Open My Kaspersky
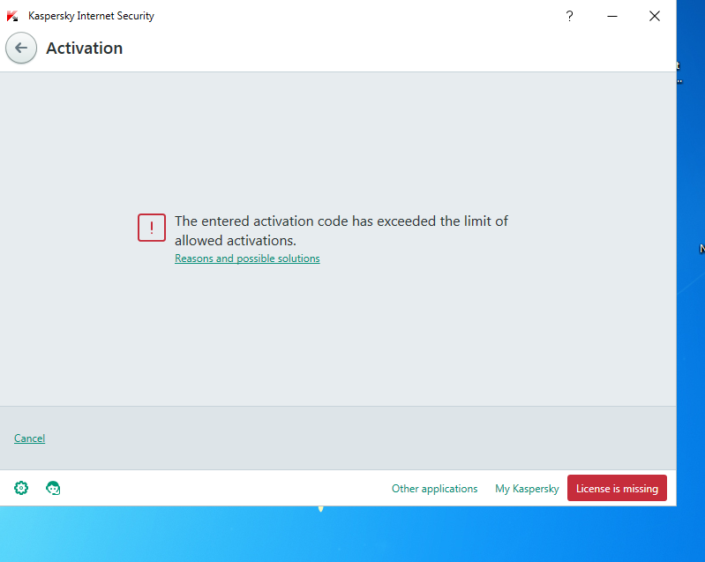705x562 pixels. (x=527, y=488)
